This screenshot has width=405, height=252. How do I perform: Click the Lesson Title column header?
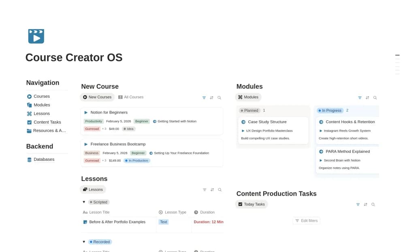(x=96, y=212)
